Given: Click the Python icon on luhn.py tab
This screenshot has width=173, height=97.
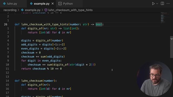Looking at the screenshot, I should pos(4,4).
